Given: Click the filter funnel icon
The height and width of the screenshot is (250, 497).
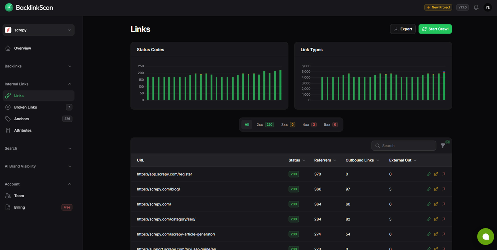Looking at the screenshot, I should coord(443,146).
